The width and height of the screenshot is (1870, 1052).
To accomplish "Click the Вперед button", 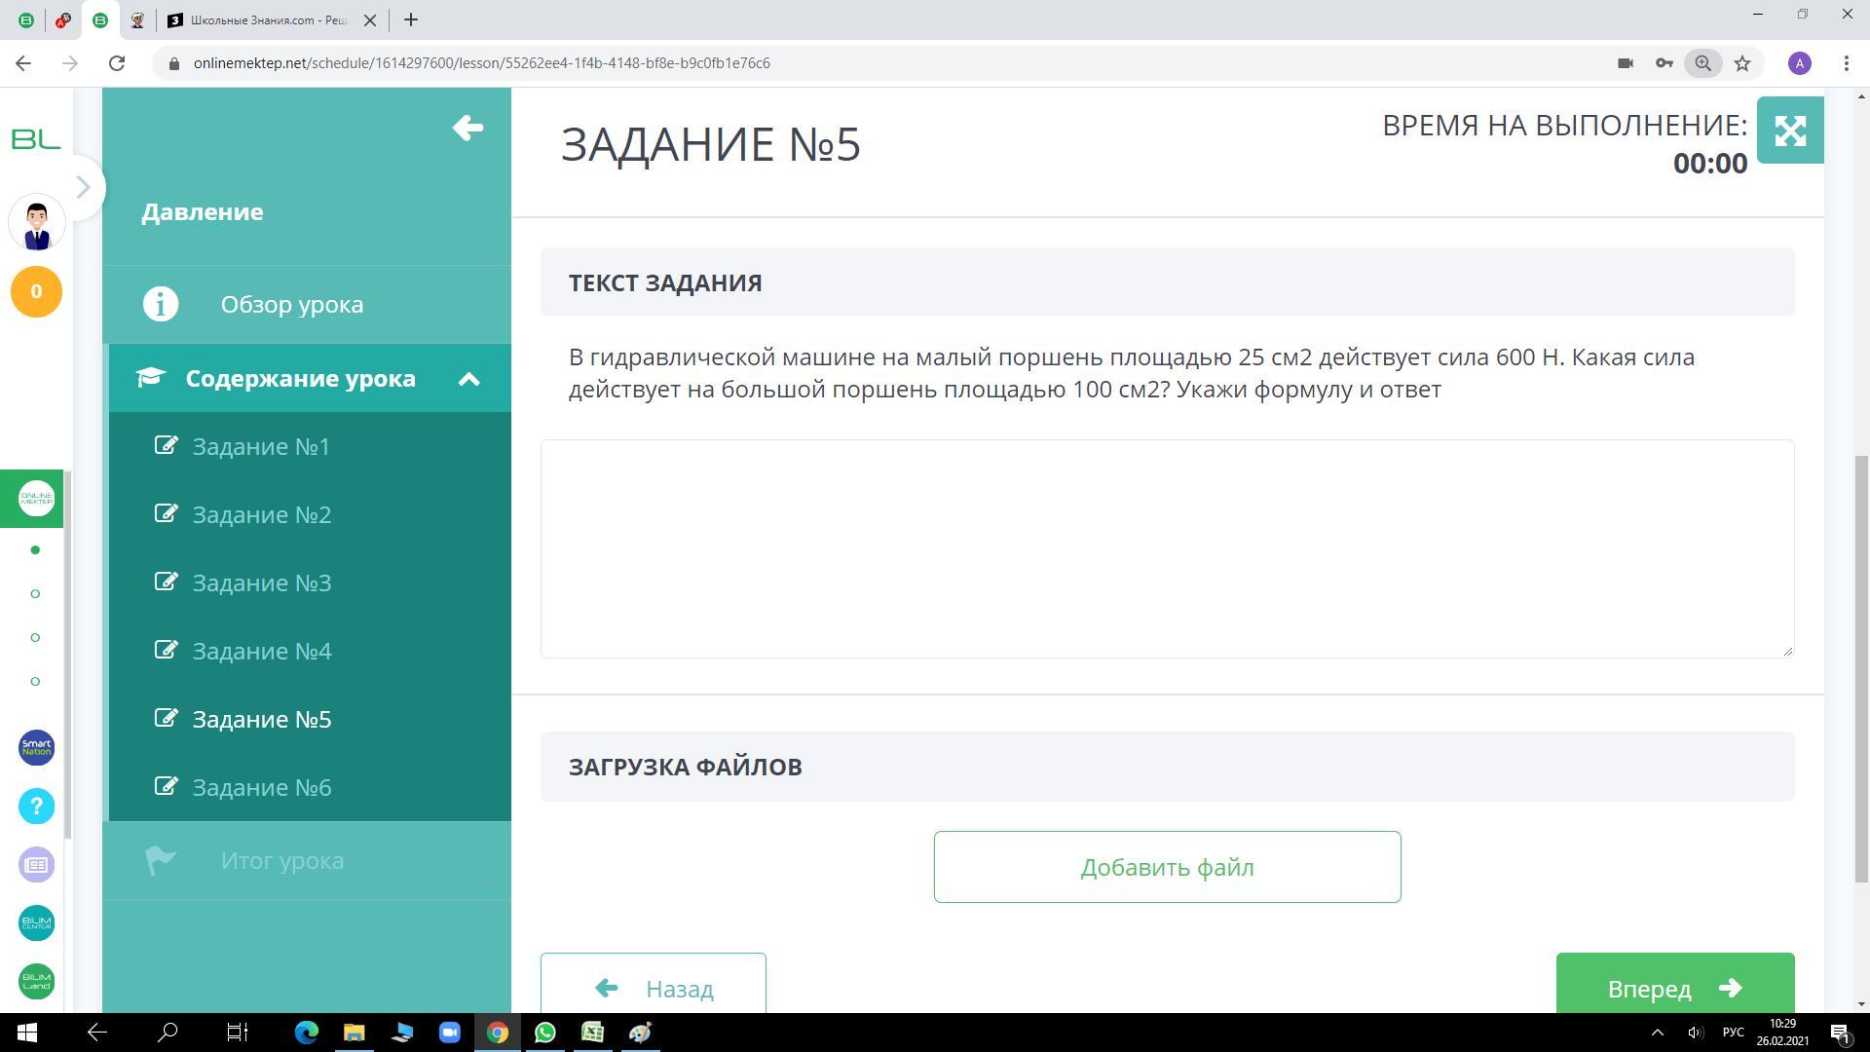I will pyautogui.click(x=1674, y=987).
